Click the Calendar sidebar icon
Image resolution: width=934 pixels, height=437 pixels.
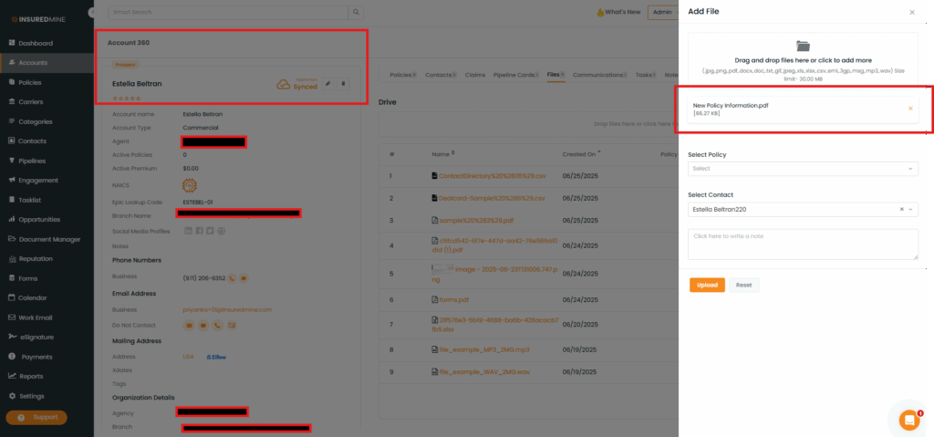(x=12, y=297)
